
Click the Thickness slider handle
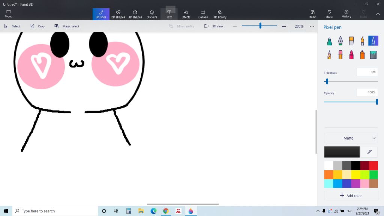[327, 81]
